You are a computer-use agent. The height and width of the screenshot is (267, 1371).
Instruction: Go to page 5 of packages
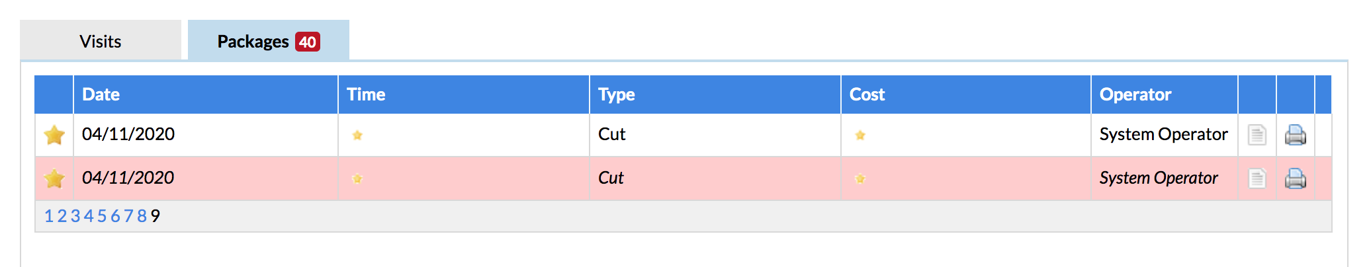tap(102, 216)
